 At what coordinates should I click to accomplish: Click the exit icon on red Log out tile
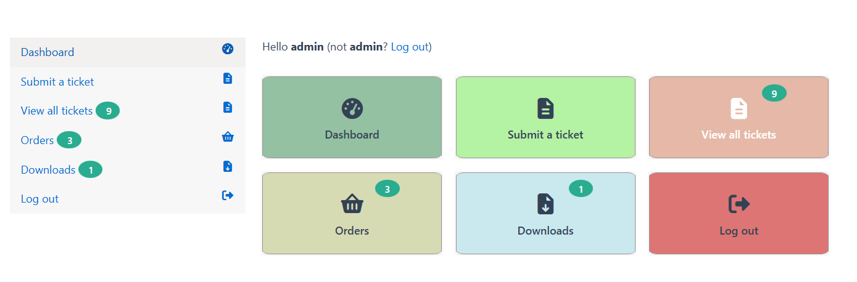[x=739, y=204]
